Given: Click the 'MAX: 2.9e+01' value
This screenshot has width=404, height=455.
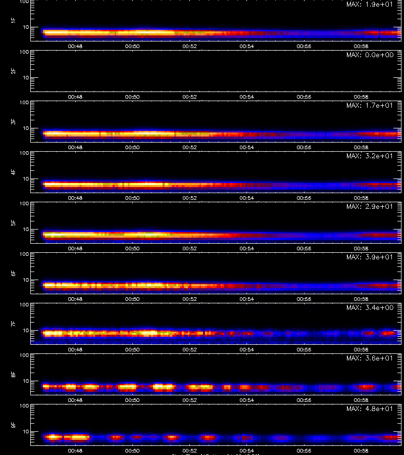Looking at the screenshot, I should (x=370, y=206).
